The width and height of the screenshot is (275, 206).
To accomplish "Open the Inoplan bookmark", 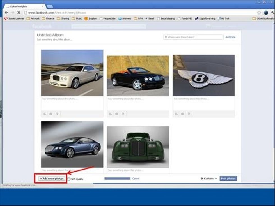I will coord(90,18).
